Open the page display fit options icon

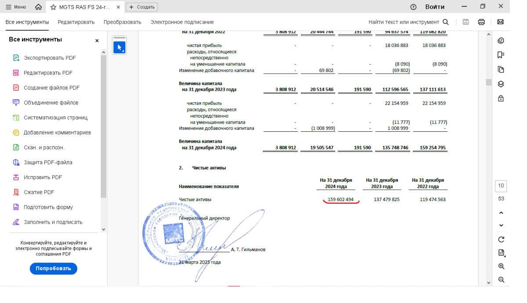pos(501,252)
